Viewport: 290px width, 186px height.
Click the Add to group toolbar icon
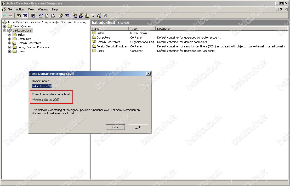click(105, 16)
